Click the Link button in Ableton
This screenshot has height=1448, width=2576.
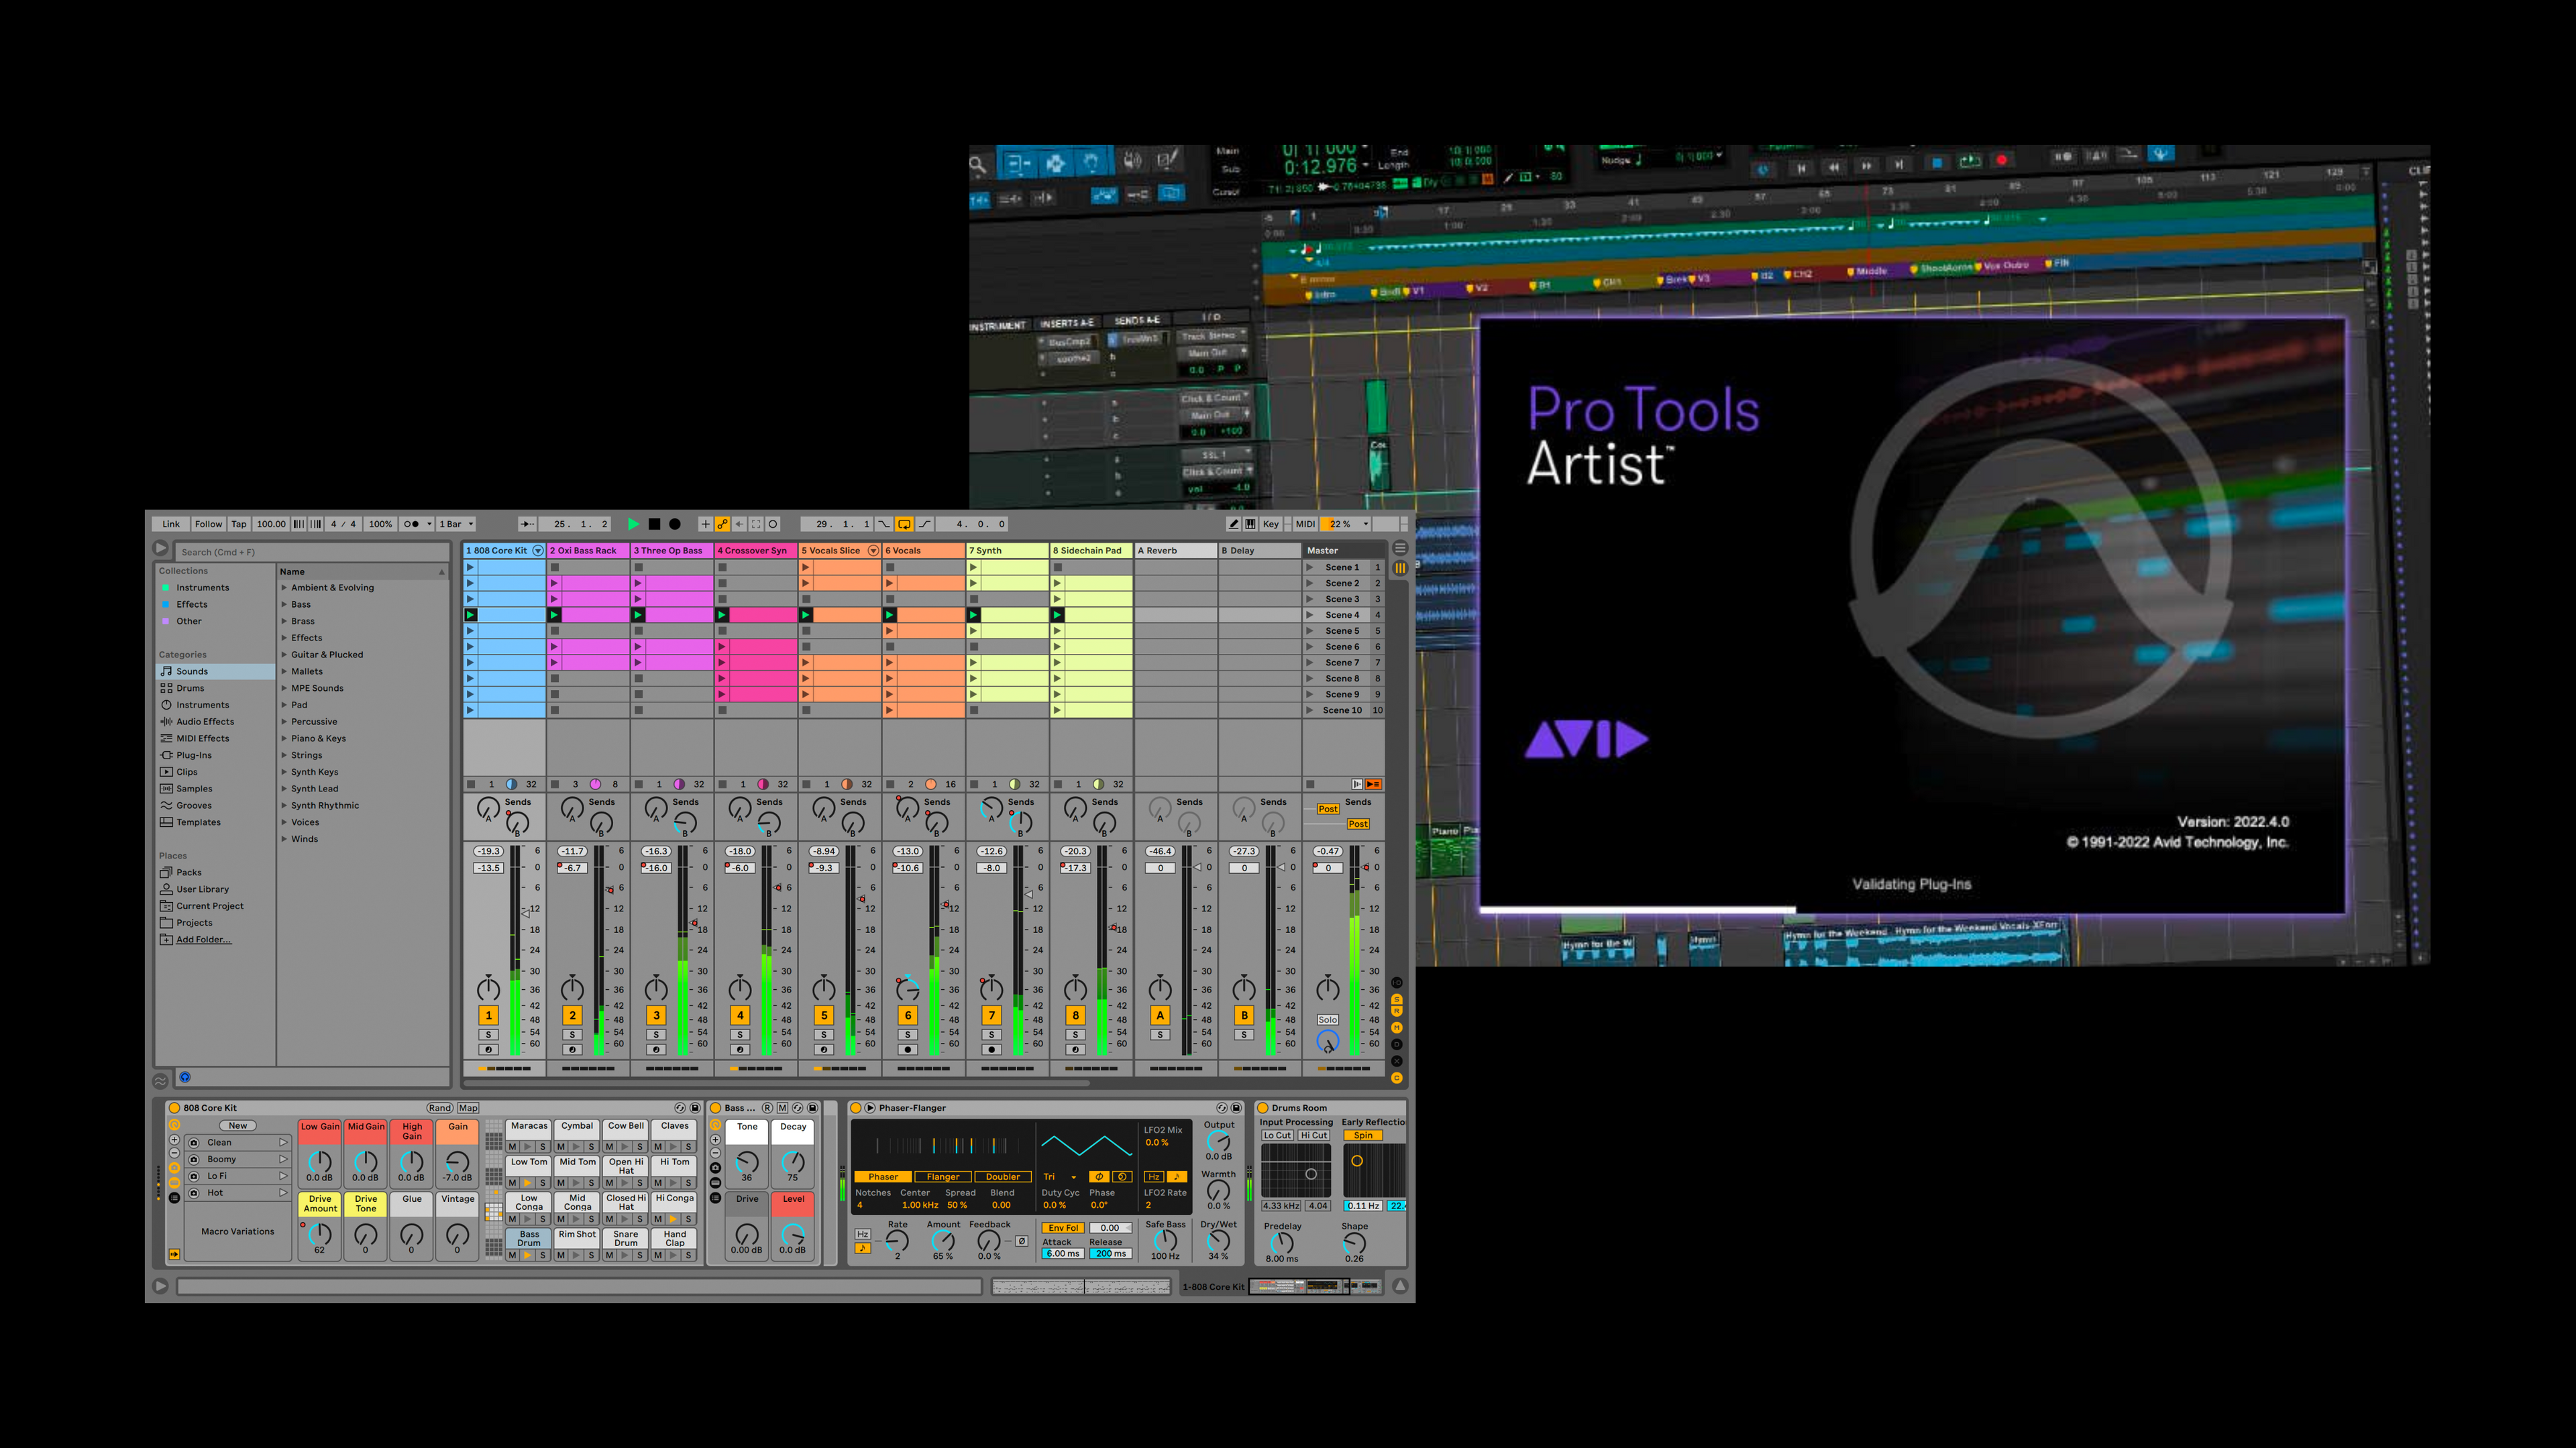tap(171, 524)
